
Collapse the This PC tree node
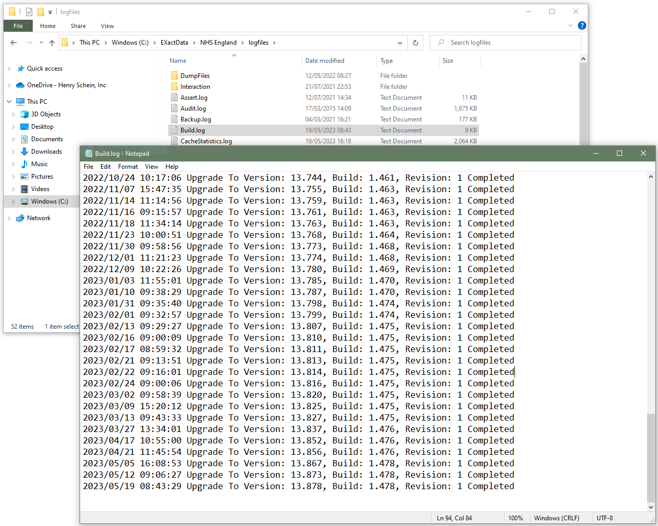(x=9, y=102)
